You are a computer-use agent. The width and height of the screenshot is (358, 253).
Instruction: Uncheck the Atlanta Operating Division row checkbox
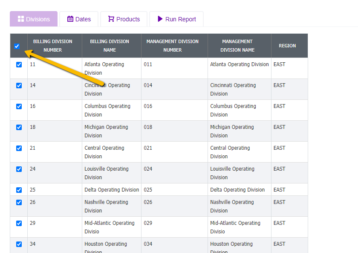19,65
